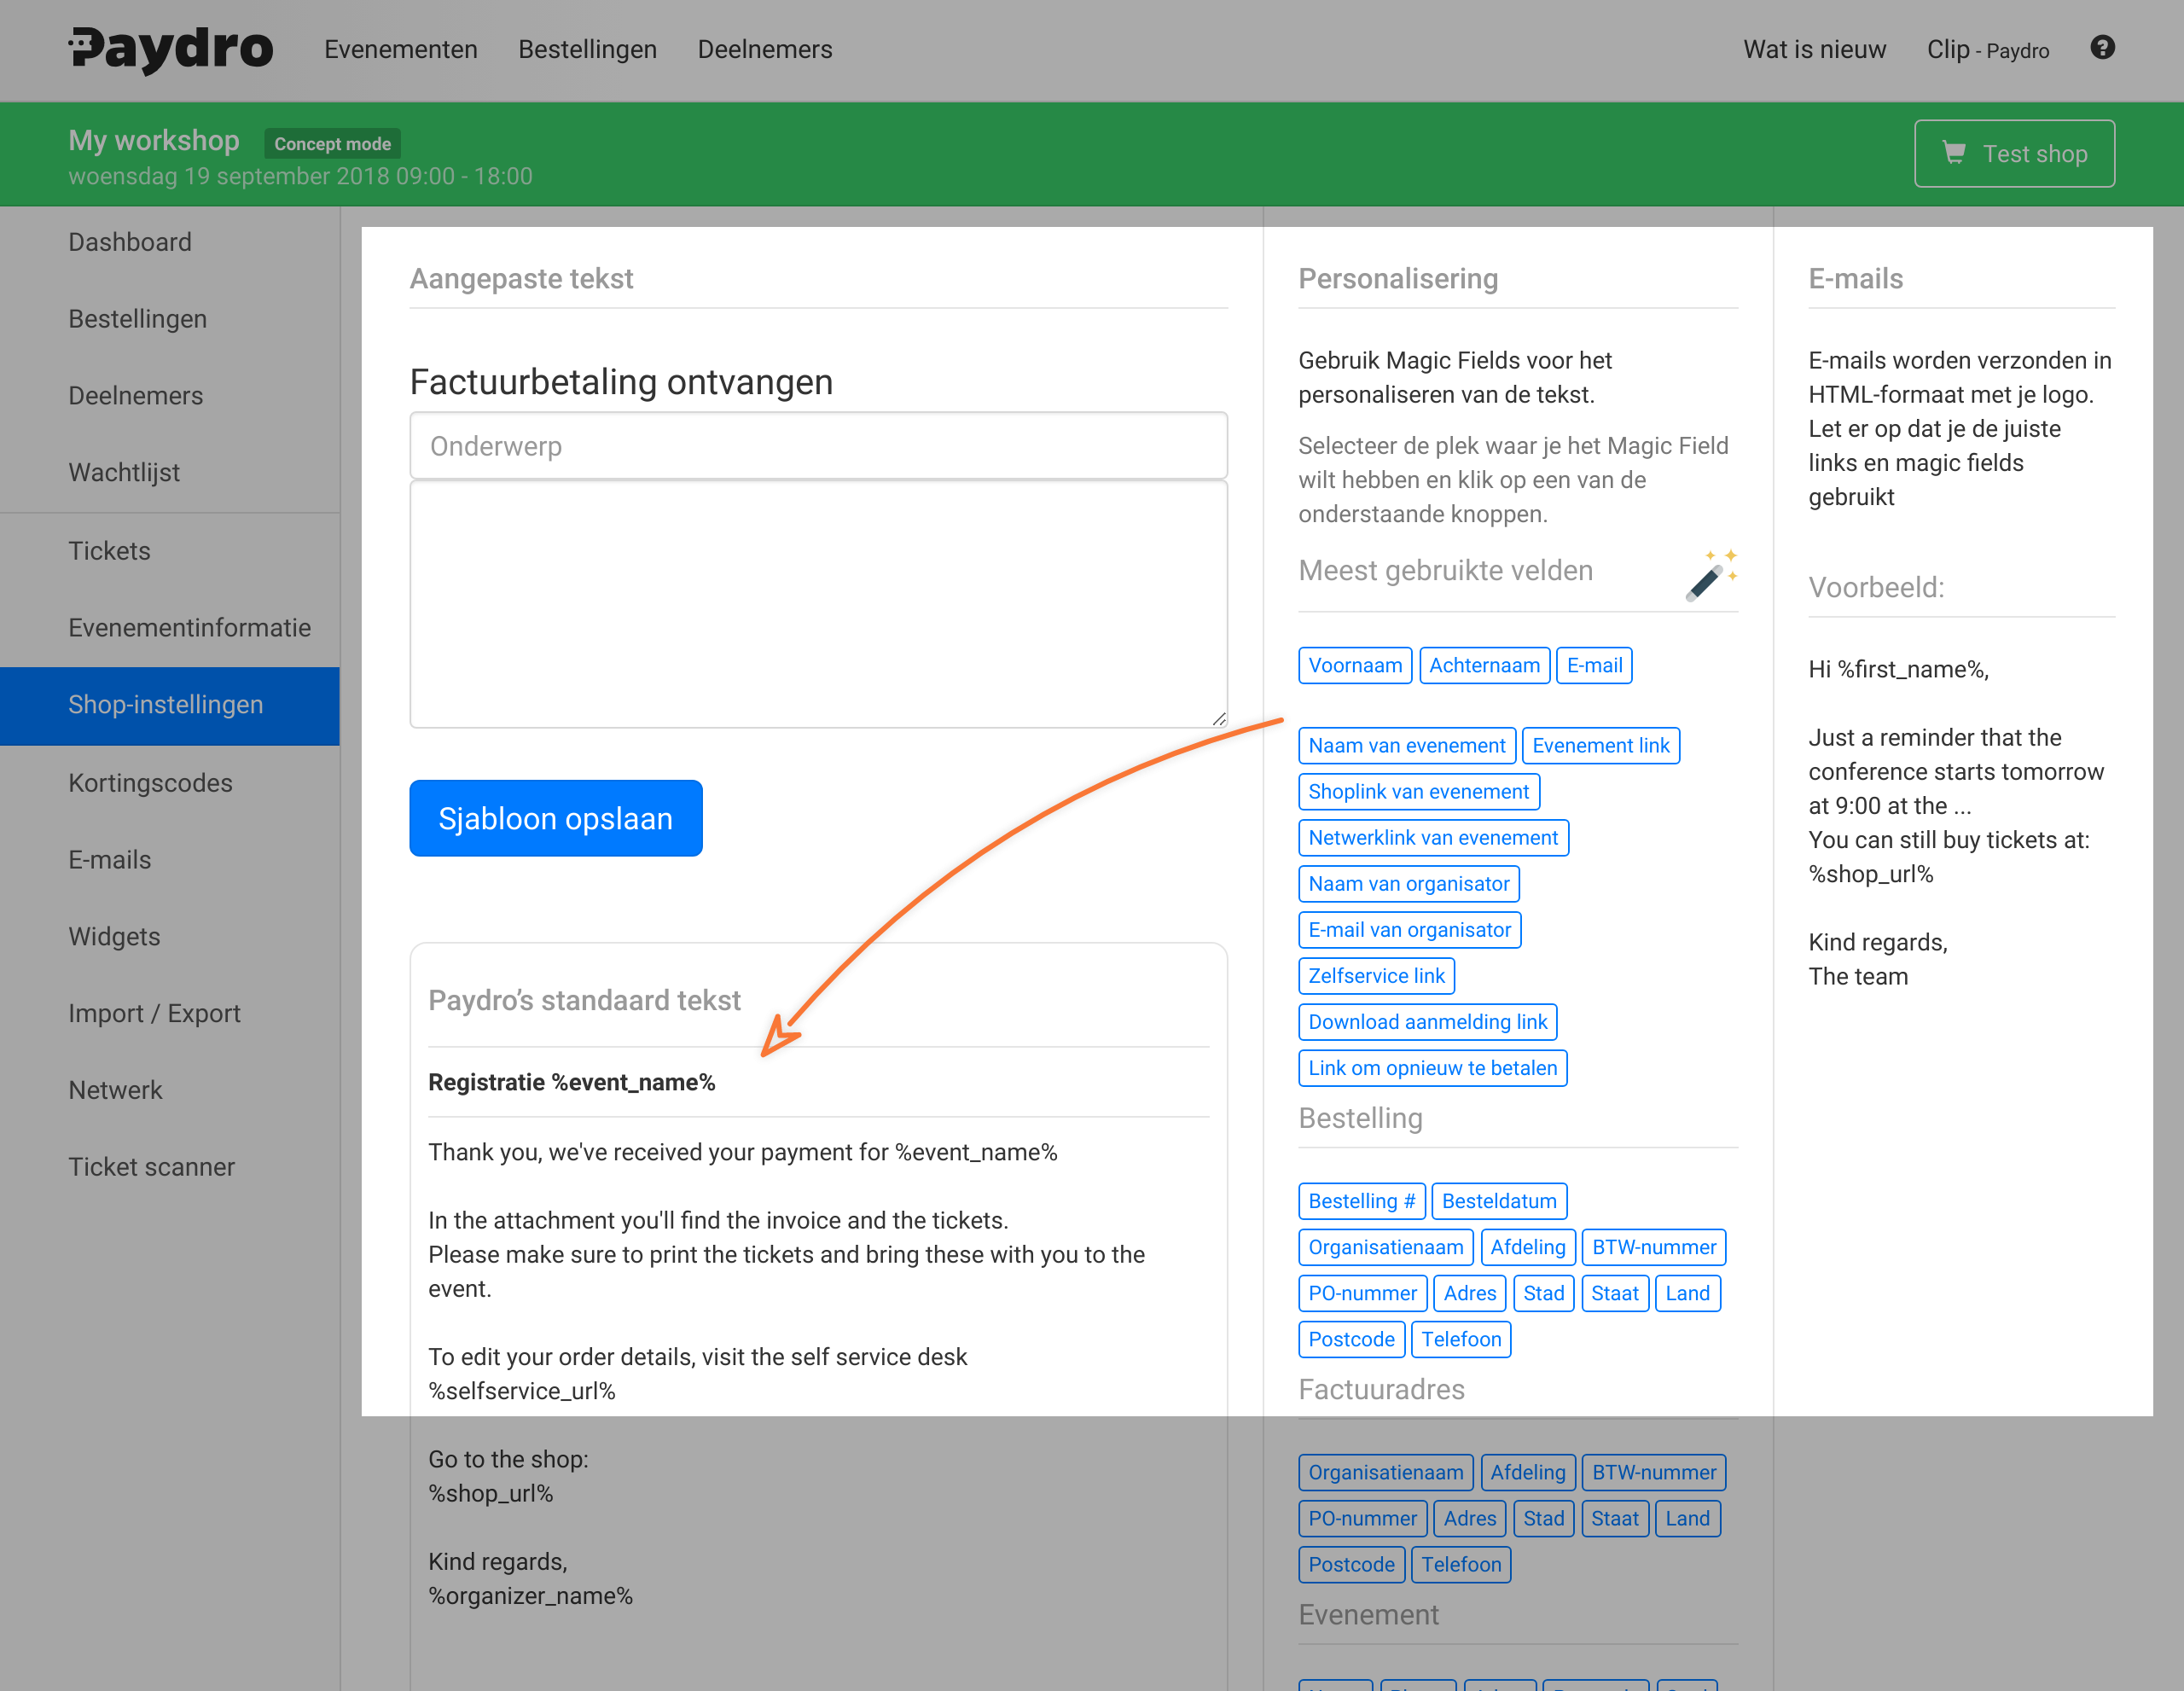Select Shop-instellingen in sidebar
Screen dimensions: 2184x1691
166,705
